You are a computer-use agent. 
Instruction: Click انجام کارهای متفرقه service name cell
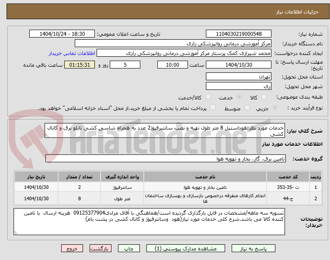205,198
